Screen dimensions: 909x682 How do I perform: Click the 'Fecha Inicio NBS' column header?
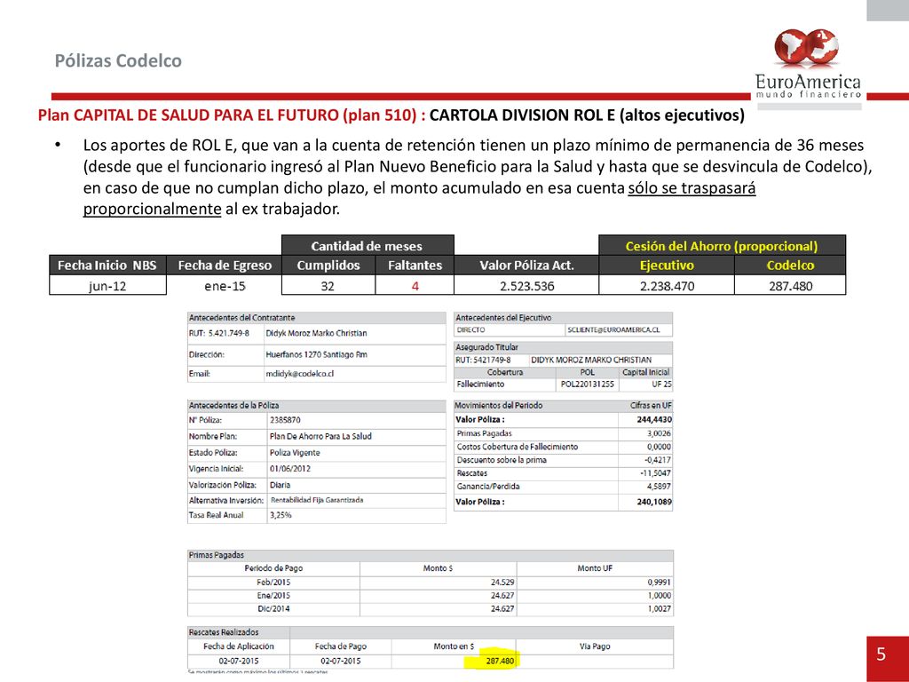tap(107, 266)
